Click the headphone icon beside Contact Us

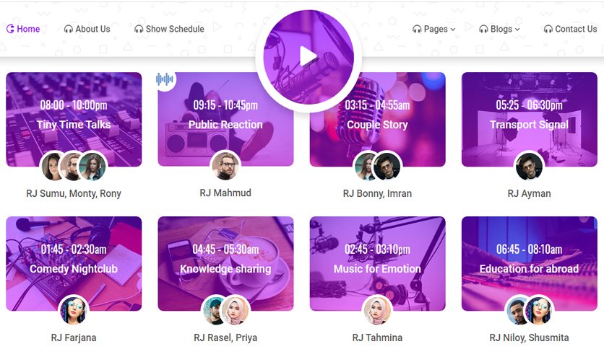coord(548,30)
